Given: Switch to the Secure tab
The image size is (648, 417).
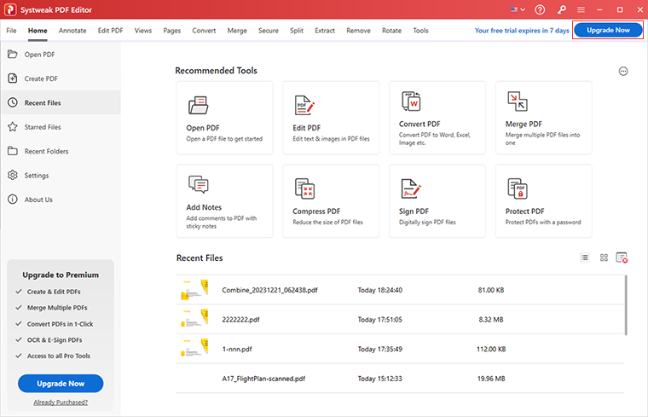Looking at the screenshot, I should (269, 31).
